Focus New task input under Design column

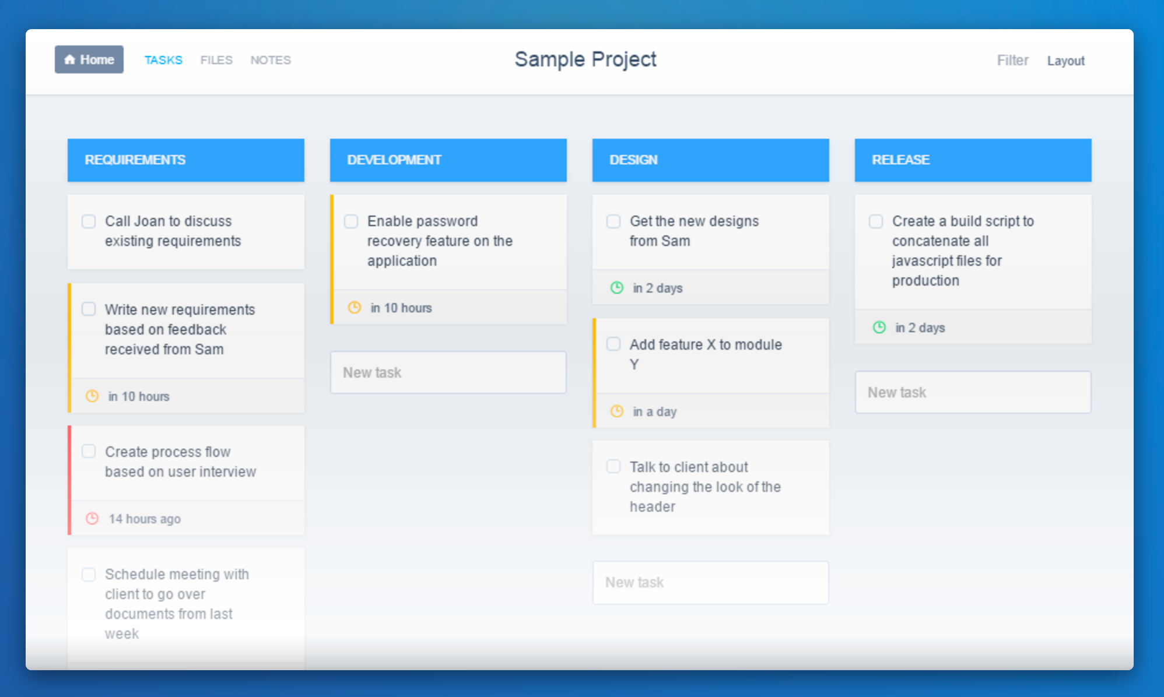(710, 583)
